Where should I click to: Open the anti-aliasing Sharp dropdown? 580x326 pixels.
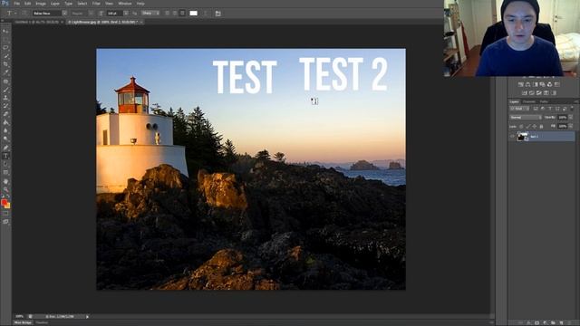tap(150, 14)
